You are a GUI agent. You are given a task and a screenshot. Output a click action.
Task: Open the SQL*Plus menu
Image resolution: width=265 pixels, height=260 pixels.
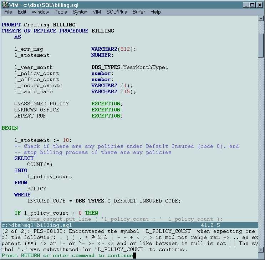[117, 12]
